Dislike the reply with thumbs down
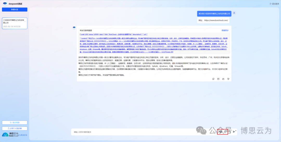 [x=228, y=79]
